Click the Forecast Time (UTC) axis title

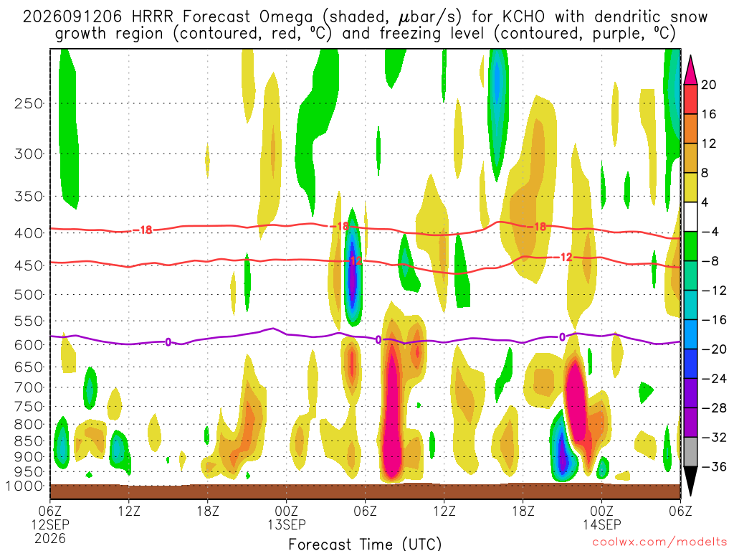(365, 544)
